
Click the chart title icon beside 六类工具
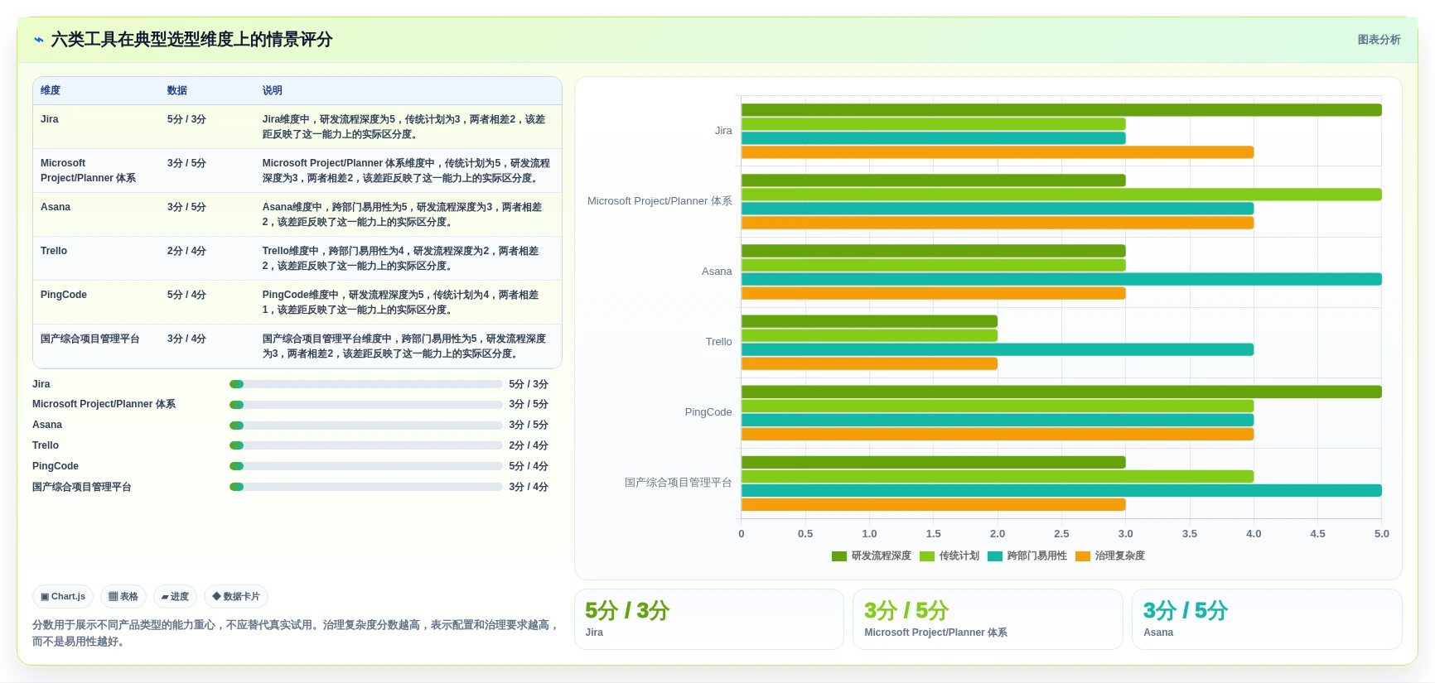pyautogui.click(x=38, y=40)
